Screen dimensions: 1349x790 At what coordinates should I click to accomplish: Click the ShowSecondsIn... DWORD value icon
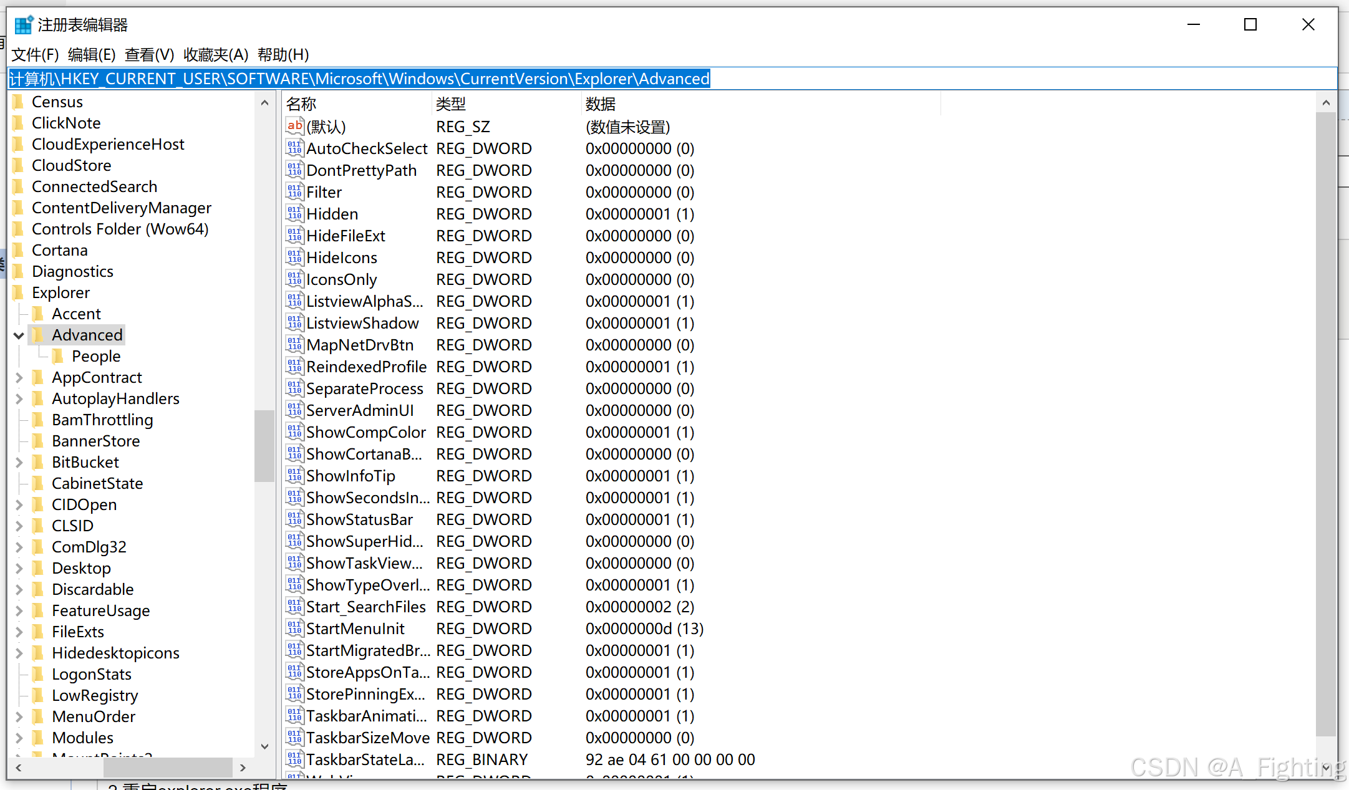(294, 498)
